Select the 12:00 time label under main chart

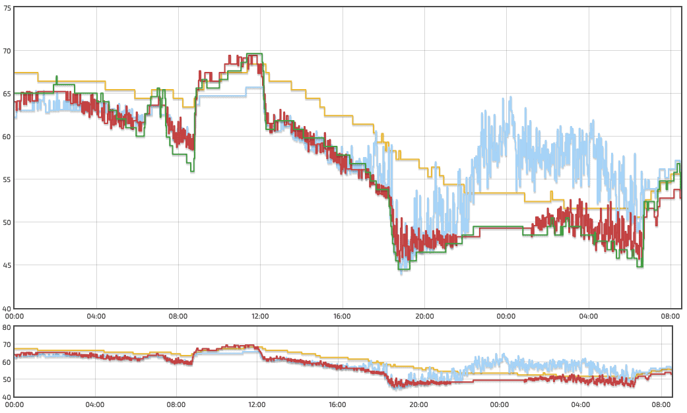click(x=260, y=316)
